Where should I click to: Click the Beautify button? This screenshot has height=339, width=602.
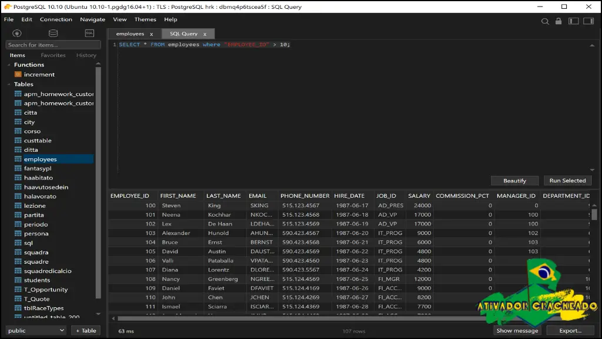(x=514, y=181)
